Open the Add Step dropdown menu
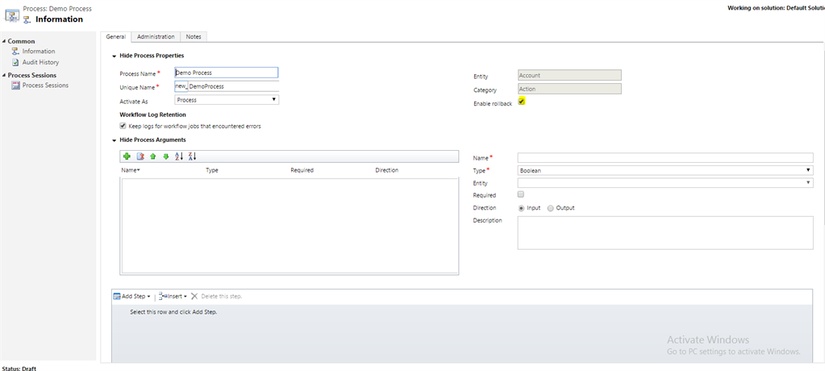 pyautogui.click(x=148, y=297)
